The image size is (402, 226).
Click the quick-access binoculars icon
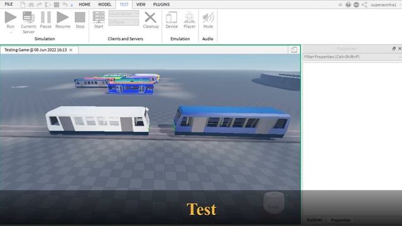coord(31,4)
